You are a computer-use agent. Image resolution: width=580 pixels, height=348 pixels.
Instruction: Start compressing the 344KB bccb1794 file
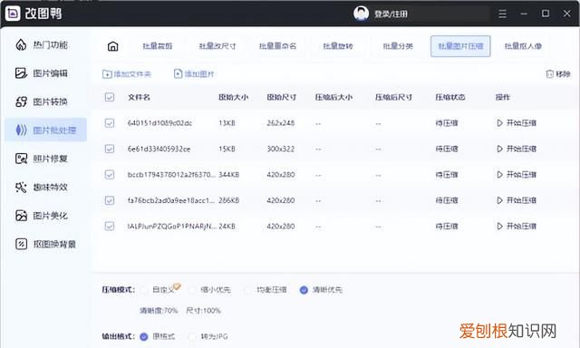pyautogui.click(x=517, y=175)
